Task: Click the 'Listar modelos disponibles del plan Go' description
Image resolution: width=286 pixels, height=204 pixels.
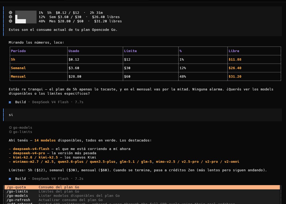Action: point(79,196)
